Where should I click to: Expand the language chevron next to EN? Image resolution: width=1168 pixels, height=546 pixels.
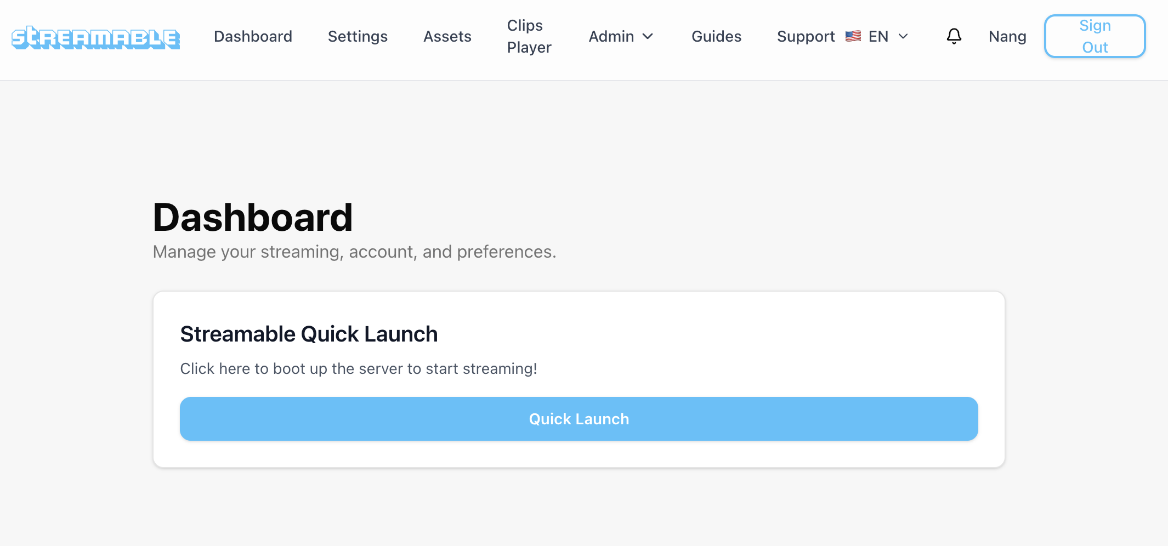click(x=903, y=36)
